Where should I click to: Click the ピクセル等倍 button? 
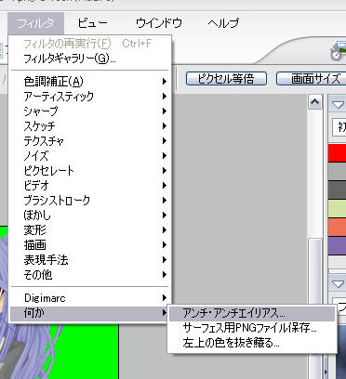point(226,79)
